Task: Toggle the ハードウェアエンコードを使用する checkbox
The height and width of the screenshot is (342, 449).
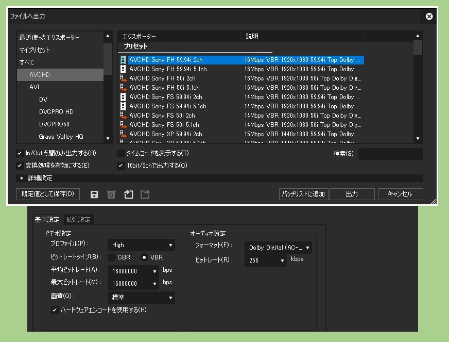Action: (55, 310)
